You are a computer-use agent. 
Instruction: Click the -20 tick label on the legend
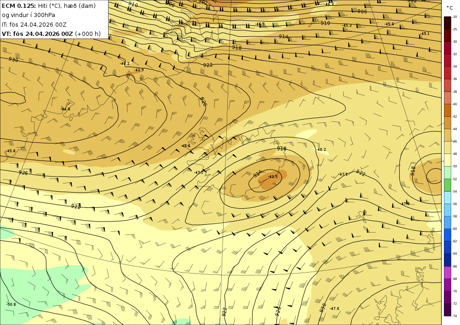(454, 17)
